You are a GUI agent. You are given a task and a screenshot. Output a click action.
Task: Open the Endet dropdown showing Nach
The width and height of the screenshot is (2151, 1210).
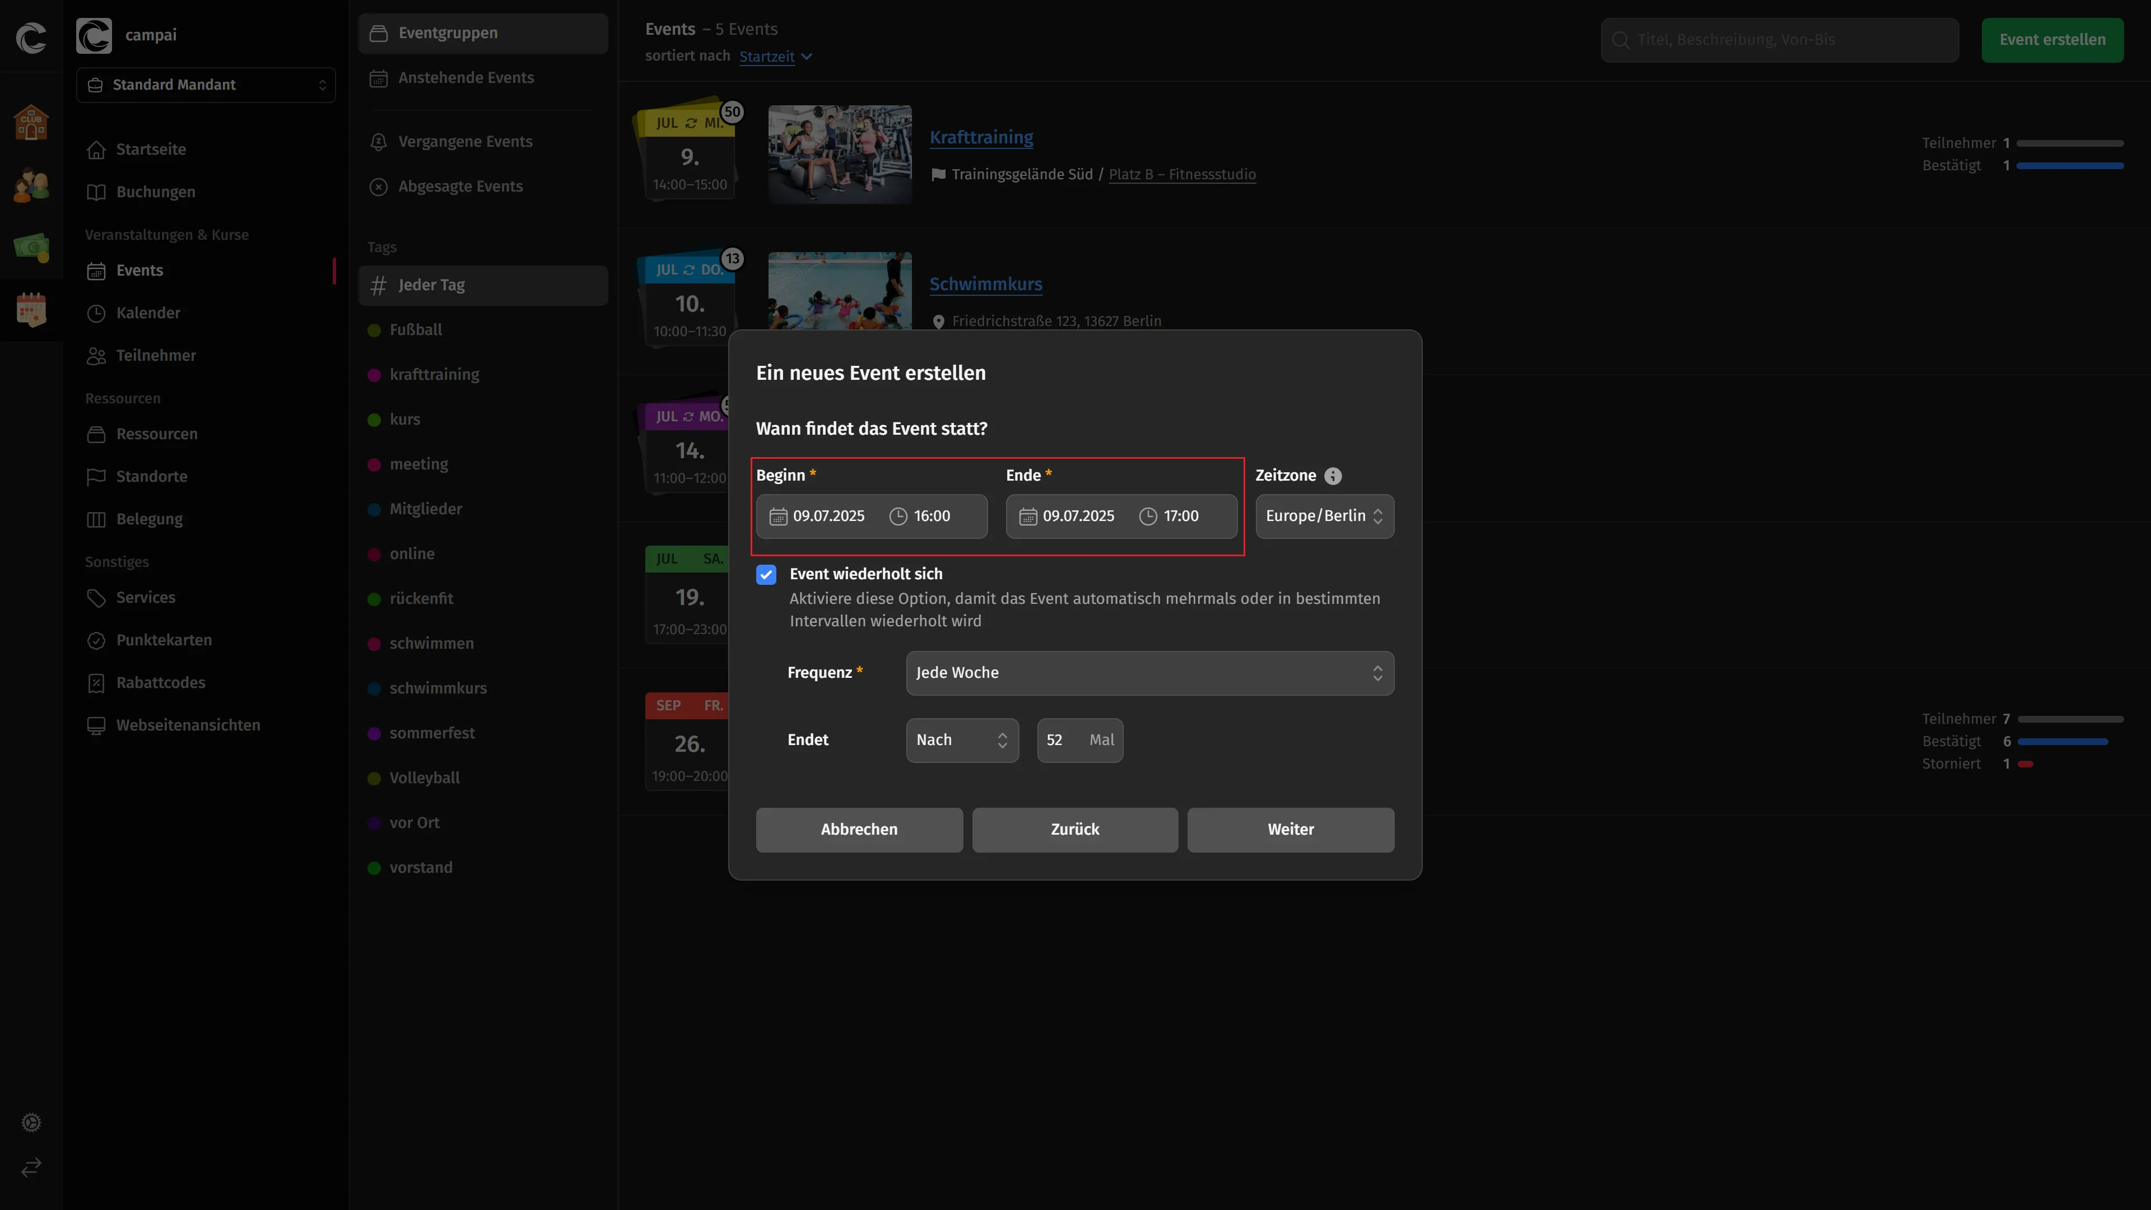pos(962,740)
